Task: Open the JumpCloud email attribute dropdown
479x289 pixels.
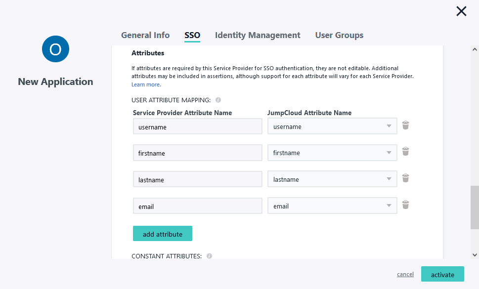Action: 332,206
